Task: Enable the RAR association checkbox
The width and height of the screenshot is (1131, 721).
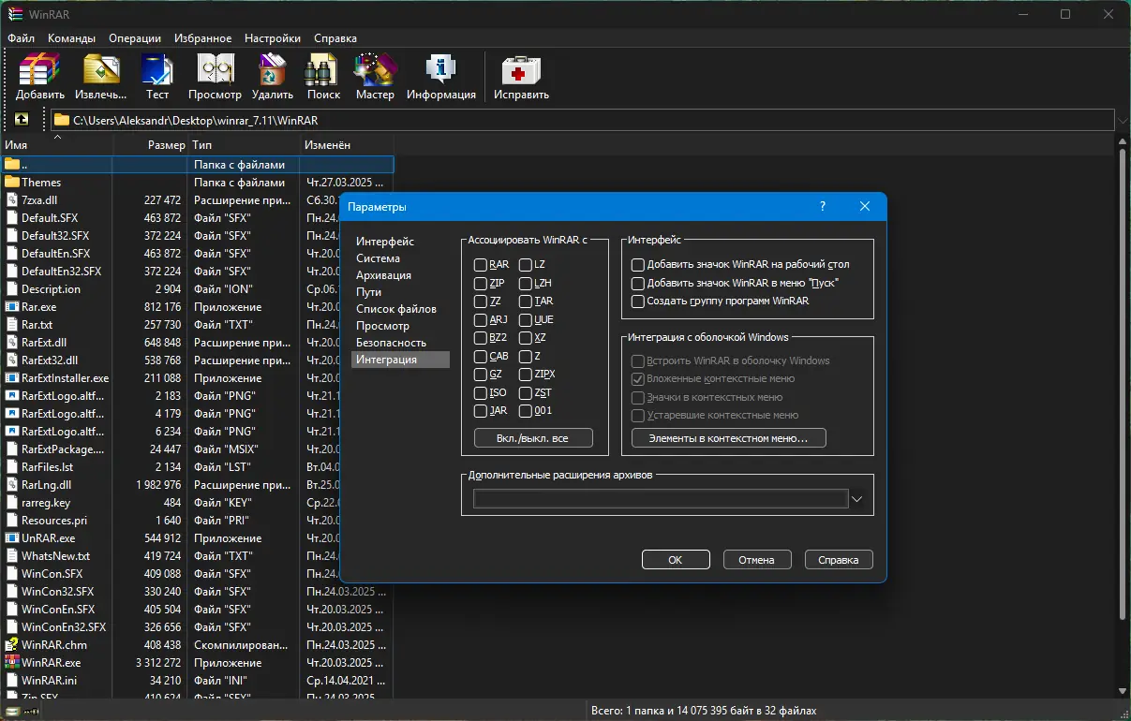Action: 481,265
